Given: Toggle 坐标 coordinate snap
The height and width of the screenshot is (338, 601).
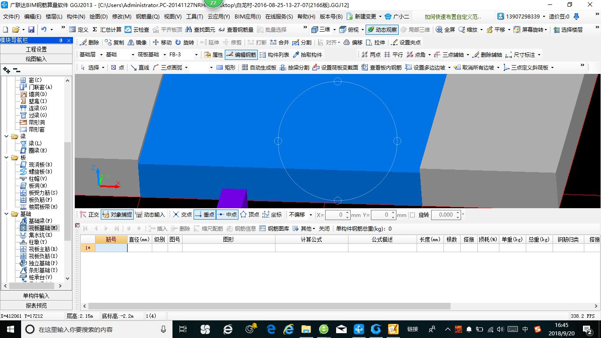Looking at the screenshot, I should pos(272,215).
